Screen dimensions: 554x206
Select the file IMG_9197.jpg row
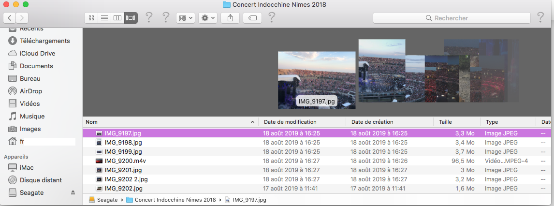[318, 133]
